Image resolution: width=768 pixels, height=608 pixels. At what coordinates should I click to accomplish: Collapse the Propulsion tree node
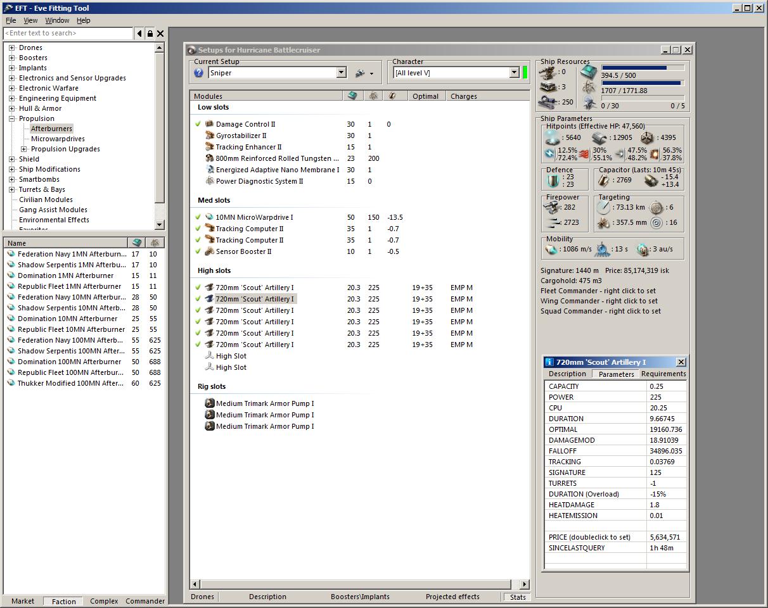coord(12,118)
